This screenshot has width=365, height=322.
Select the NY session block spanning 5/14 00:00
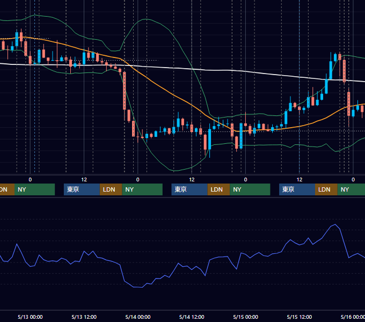point(142,189)
